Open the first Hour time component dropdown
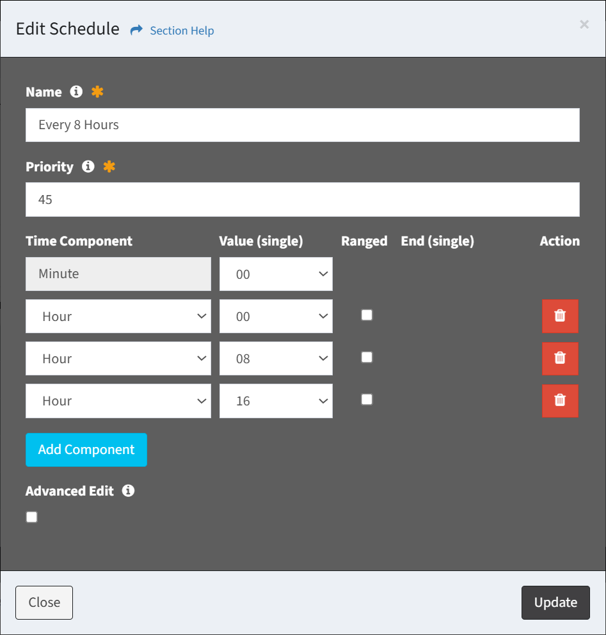The image size is (606, 635). click(x=118, y=317)
